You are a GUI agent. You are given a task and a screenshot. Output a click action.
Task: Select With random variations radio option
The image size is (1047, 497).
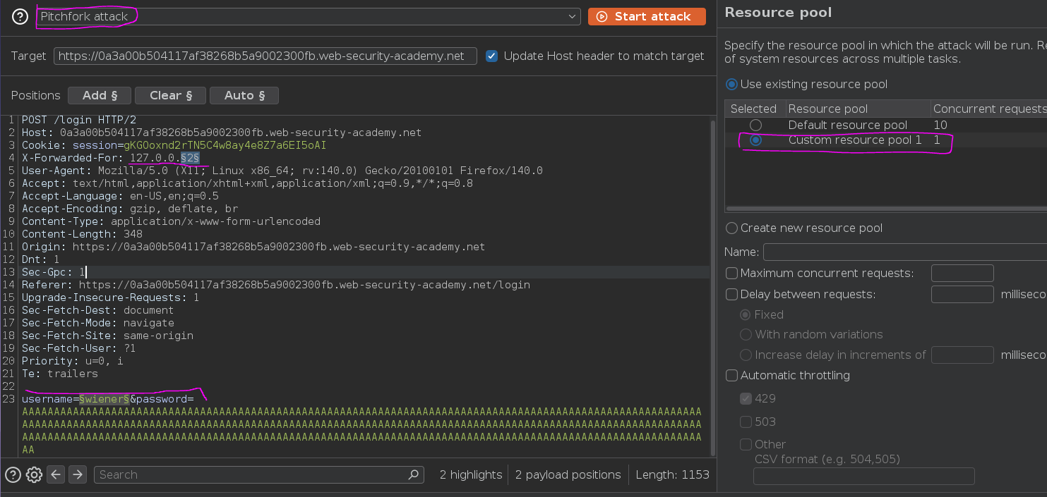tap(746, 334)
